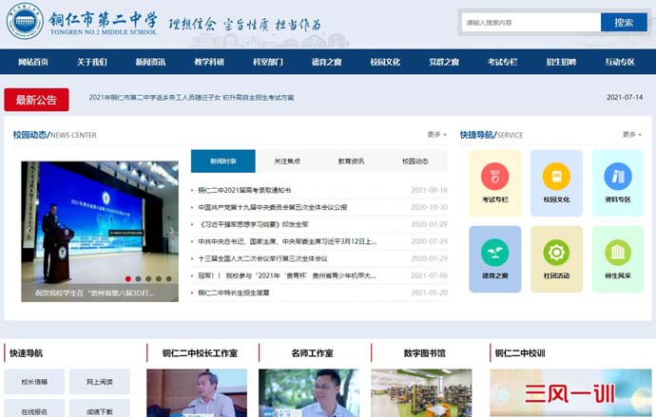Open the 三风一训 school motto banner
Image resolution: width=656 pixels, height=417 pixels.
tap(570, 392)
